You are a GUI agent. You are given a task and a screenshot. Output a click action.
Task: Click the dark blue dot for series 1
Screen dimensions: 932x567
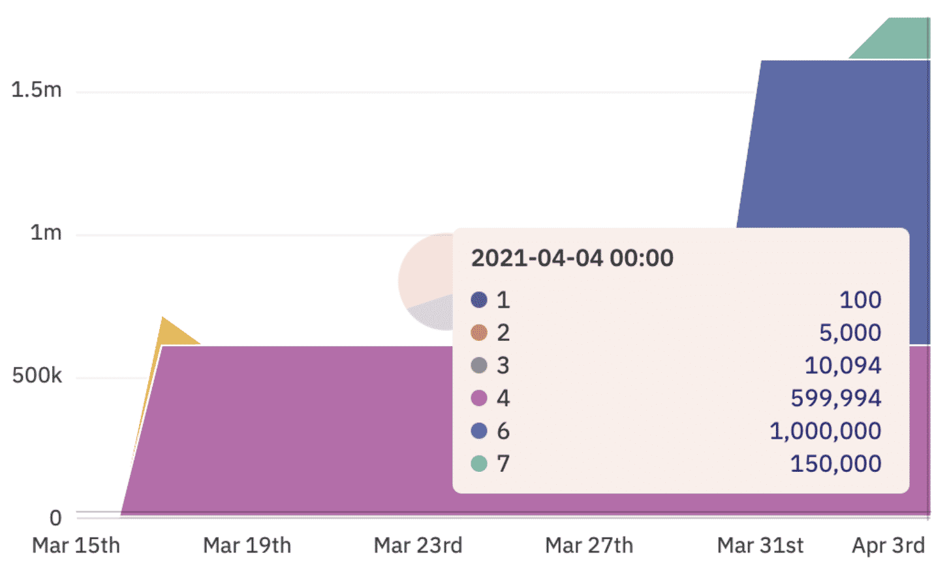pos(479,300)
